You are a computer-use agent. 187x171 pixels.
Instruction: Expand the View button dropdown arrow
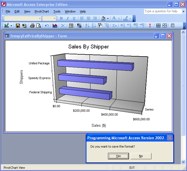pyautogui.click(x=11, y=26)
